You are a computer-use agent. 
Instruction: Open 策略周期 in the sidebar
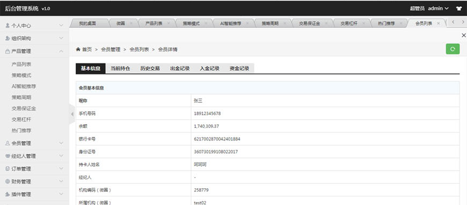coord(22,97)
